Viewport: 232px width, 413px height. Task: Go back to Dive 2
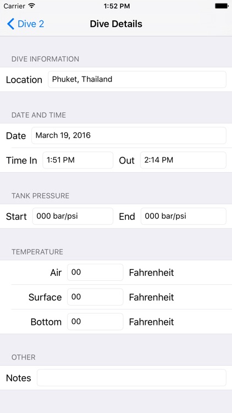pyautogui.click(x=25, y=24)
